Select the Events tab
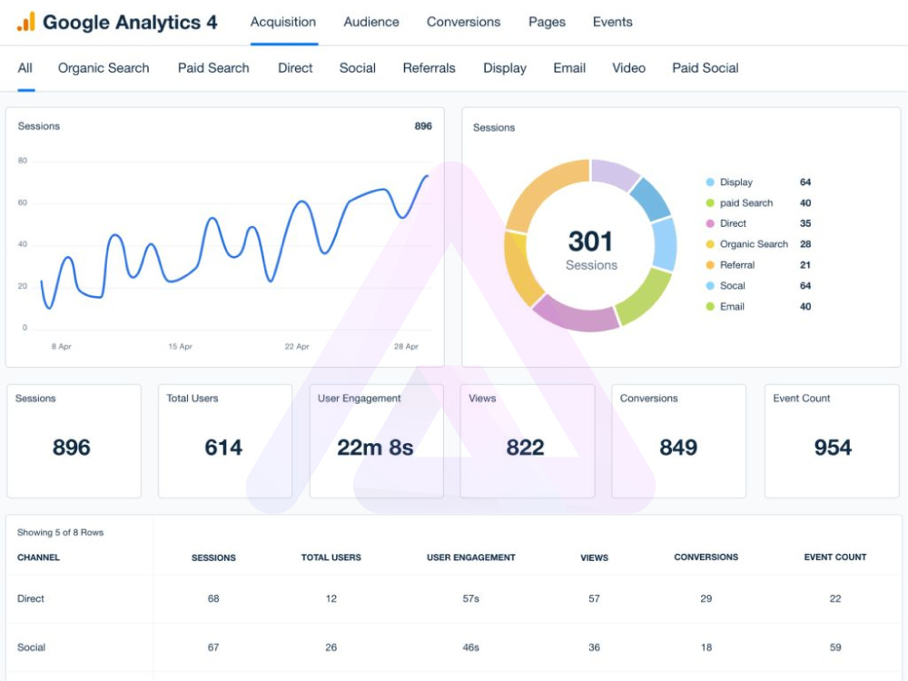 tap(612, 22)
